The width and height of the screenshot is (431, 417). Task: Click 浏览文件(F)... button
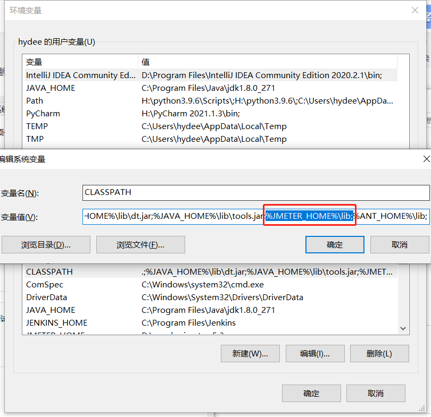coord(140,244)
